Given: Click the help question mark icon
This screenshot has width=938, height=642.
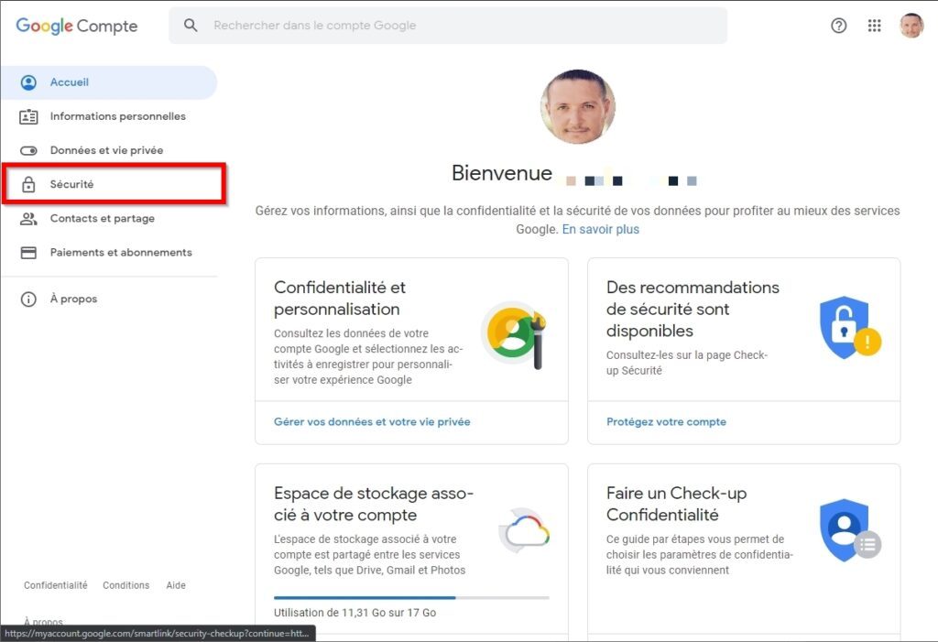Looking at the screenshot, I should click(x=839, y=25).
